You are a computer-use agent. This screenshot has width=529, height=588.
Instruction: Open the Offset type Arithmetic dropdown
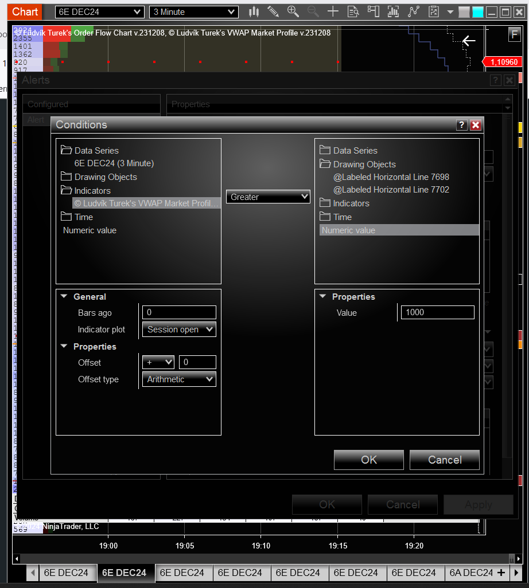[x=179, y=379]
